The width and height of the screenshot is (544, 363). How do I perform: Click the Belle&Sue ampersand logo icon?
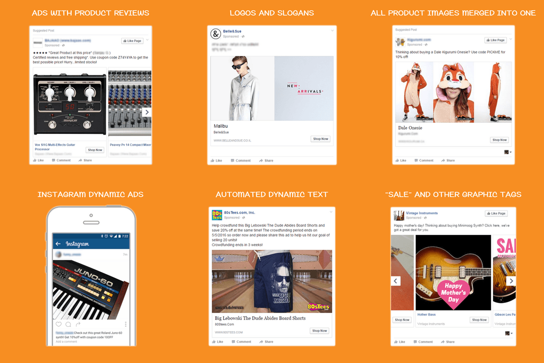216,33
